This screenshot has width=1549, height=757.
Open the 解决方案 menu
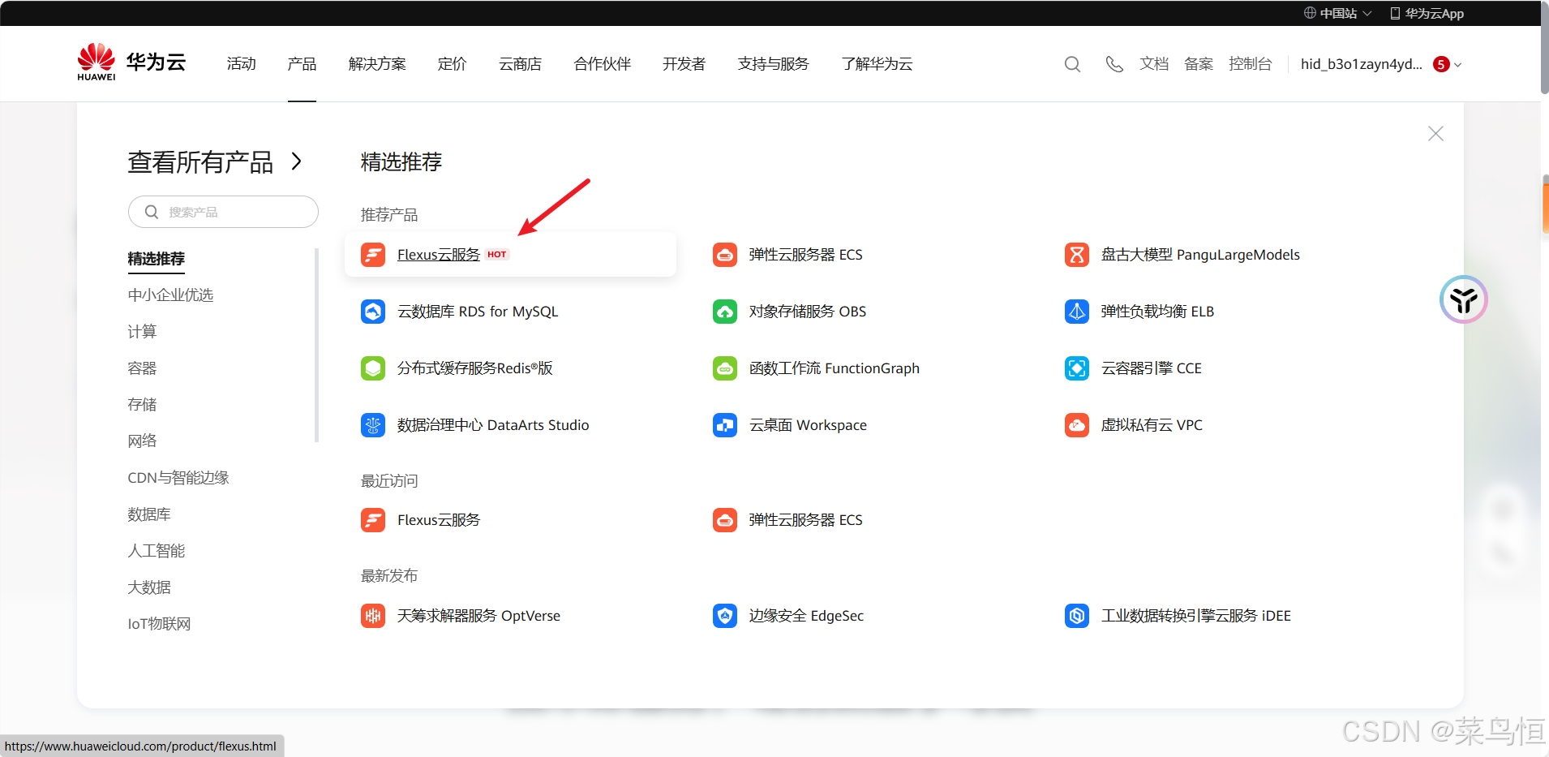[x=376, y=63]
